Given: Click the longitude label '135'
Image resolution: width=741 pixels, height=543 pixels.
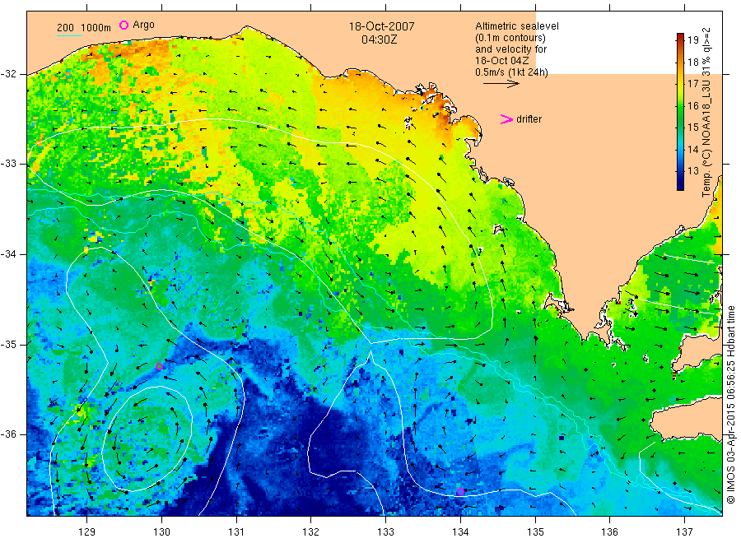Looking at the screenshot, I should pyautogui.click(x=535, y=532).
